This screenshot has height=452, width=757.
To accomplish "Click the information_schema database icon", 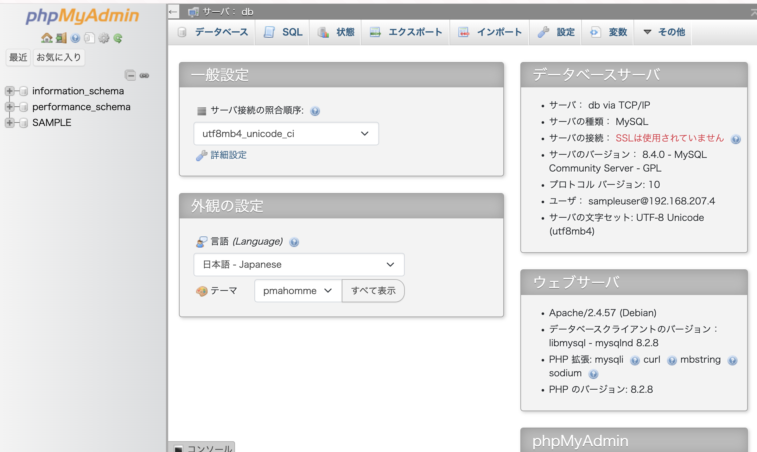I will click(x=23, y=91).
